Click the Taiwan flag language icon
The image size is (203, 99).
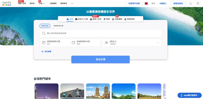(x=146, y=4)
